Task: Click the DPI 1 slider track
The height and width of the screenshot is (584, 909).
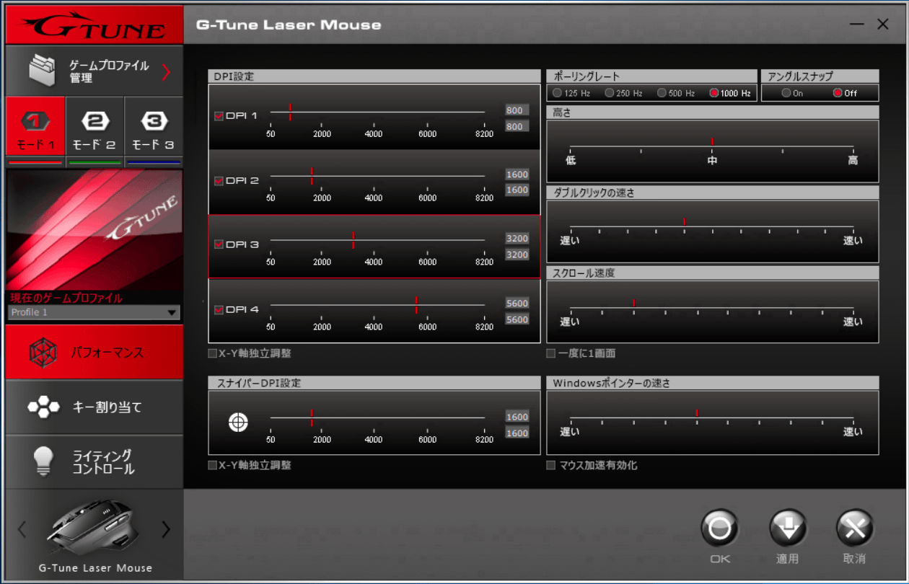Action: click(377, 112)
